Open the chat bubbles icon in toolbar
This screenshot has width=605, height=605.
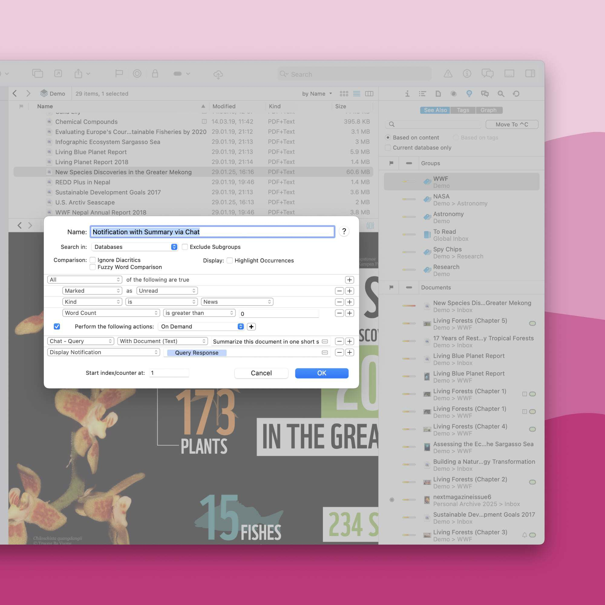[488, 74]
